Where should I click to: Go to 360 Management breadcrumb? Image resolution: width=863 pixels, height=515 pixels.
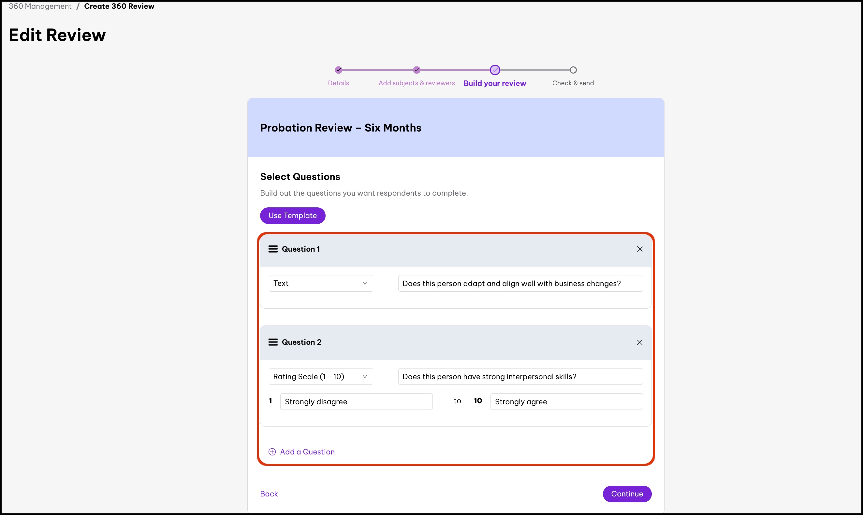point(40,6)
